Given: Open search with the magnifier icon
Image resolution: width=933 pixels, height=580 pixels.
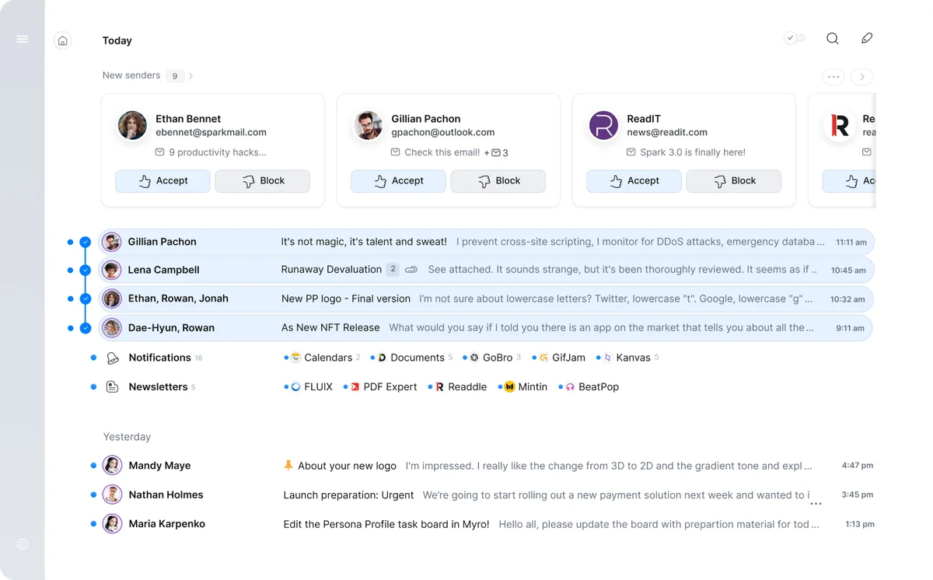Looking at the screenshot, I should click(832, 38).
